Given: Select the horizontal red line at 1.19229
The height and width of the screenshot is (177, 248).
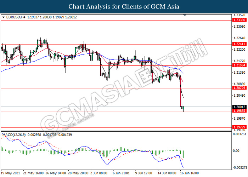Looking at the screenshot, I should 116,127.
